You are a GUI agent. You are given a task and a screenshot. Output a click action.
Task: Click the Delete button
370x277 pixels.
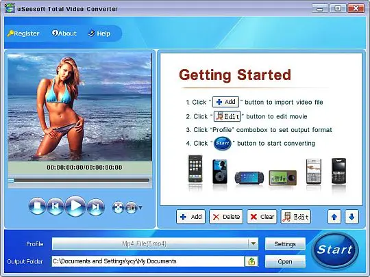(226, 217)
